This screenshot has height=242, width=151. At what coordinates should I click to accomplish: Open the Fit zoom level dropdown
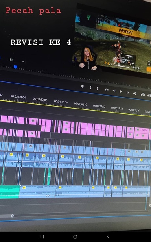pyautogui.click(x=17, y=60)
